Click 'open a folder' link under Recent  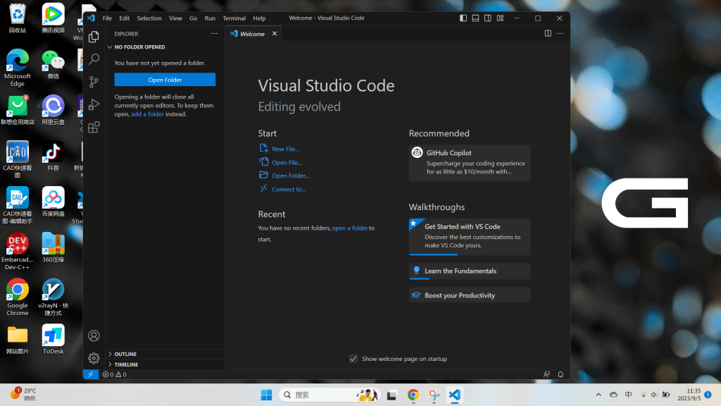tap(350, 228)
